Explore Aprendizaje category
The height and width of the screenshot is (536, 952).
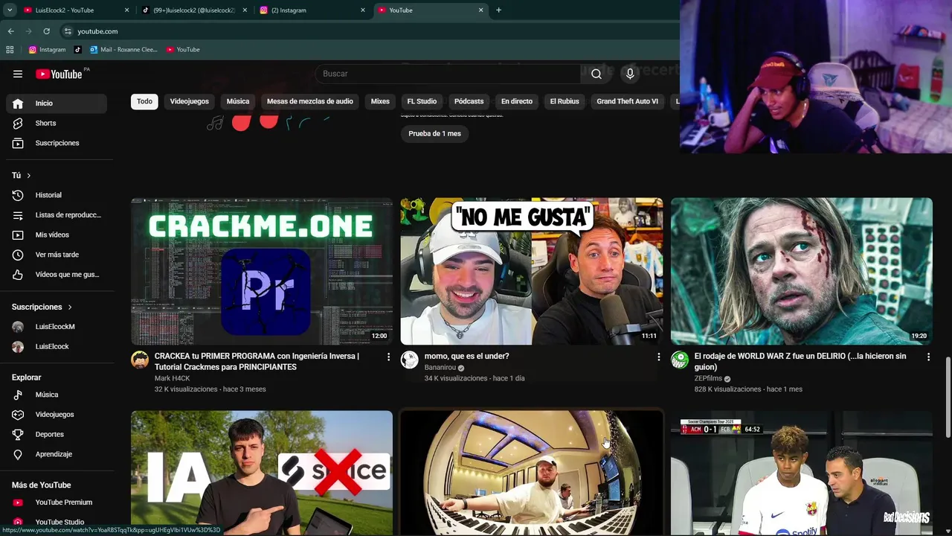tap(57, 454)
